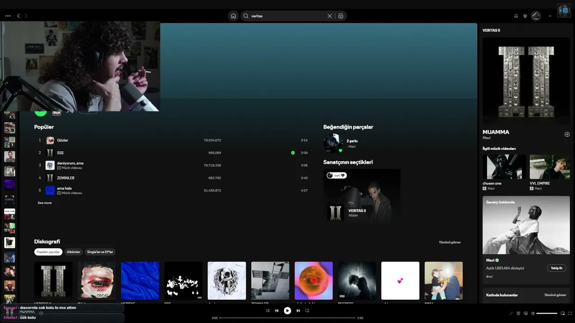Viewport: 575px width, 323px height.
Task: Open 'chosen one' music video thumbnail
Action: [504, 167]
